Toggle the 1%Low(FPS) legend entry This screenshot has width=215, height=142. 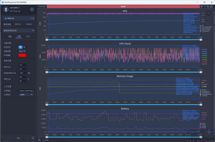pos(204,32)
